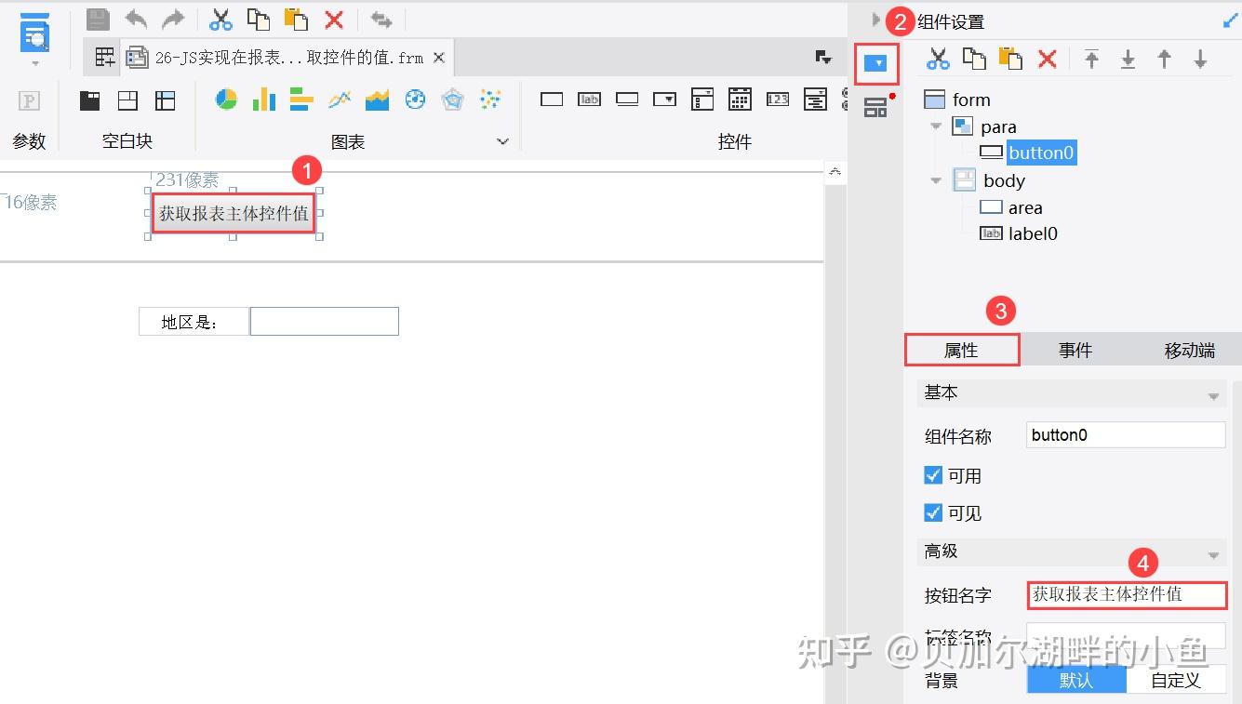Insert a number (123) control
Viewport: 1242px width, 704px height.
point(778,99)
